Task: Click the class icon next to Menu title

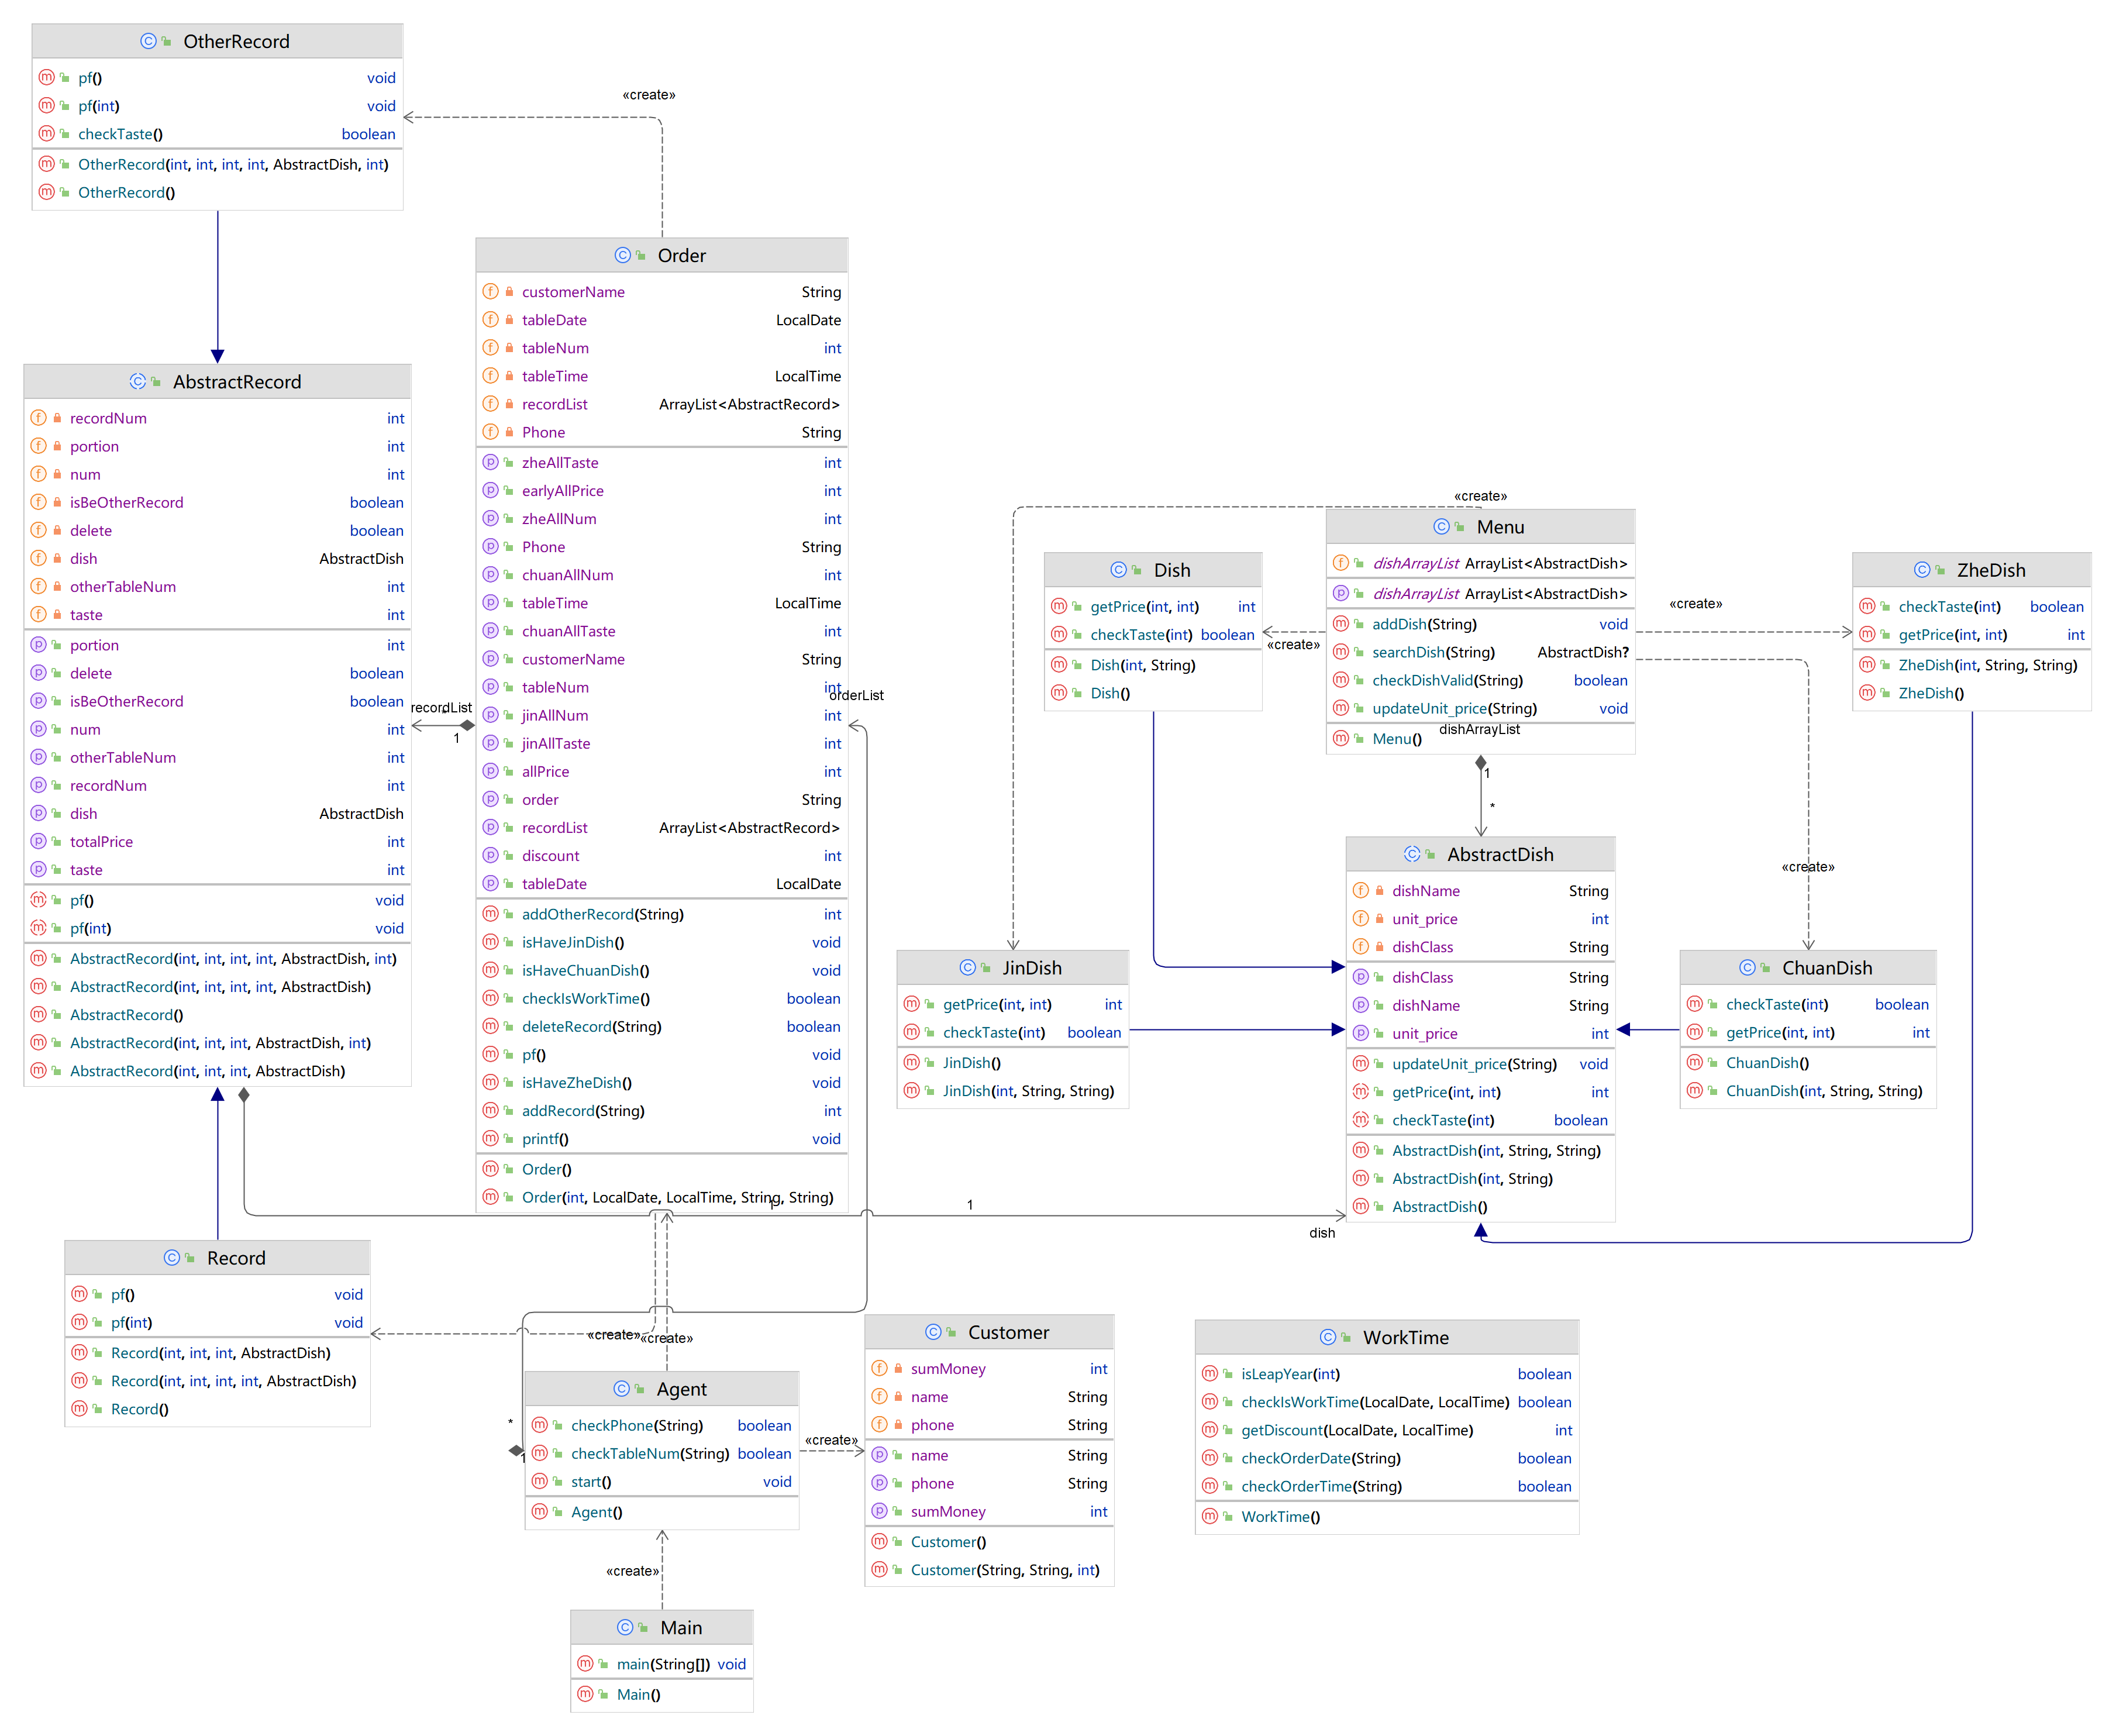Action: click(x=1441, y=527)
